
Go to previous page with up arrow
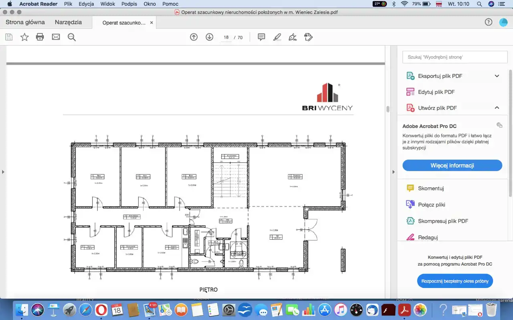pyautogui.click(x=194, y=37)
